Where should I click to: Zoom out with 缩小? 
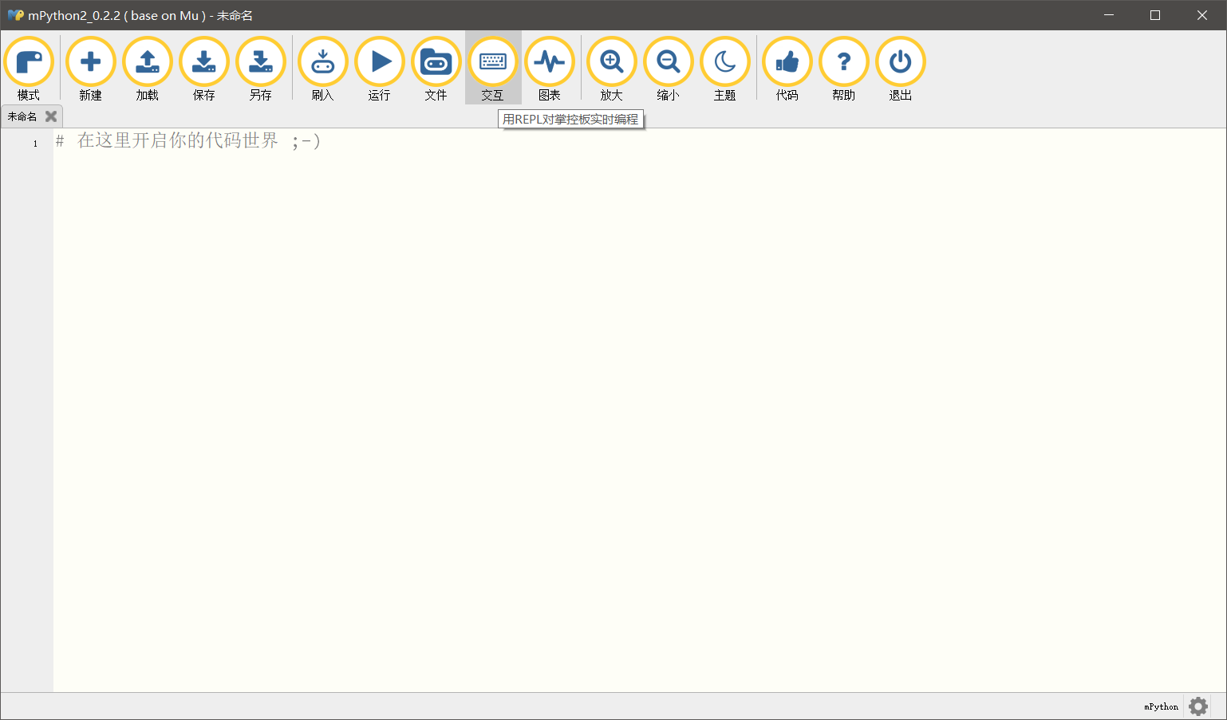tap(669, 69)
